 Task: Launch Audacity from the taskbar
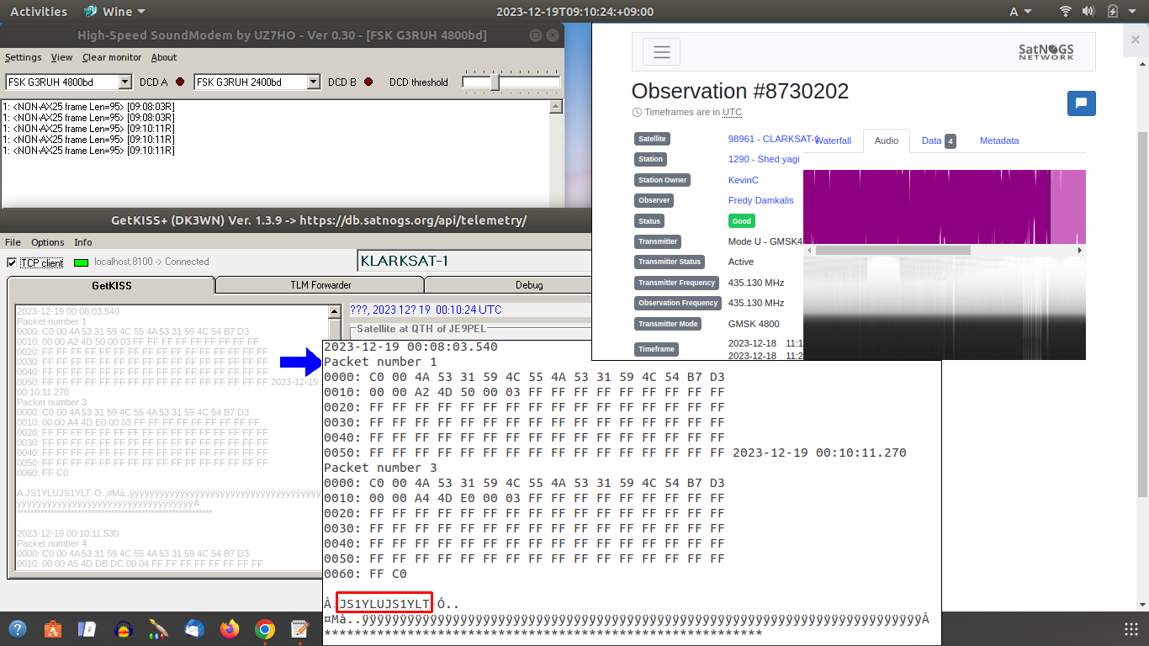click(124, 629)
